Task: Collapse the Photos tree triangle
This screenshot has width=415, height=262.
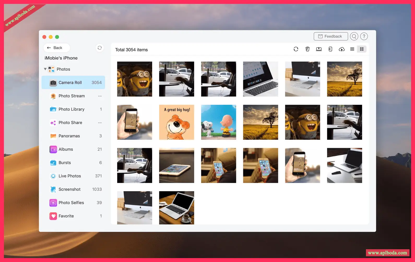Action: coord(45,69)
